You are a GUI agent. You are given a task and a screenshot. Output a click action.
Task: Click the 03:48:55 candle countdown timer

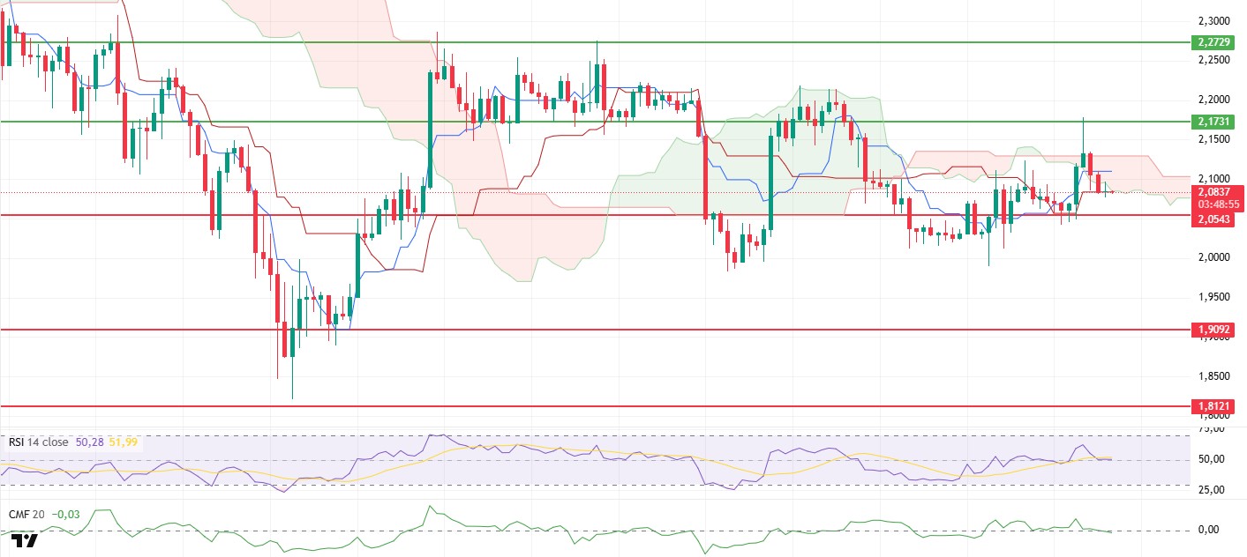coord(1211,204)
